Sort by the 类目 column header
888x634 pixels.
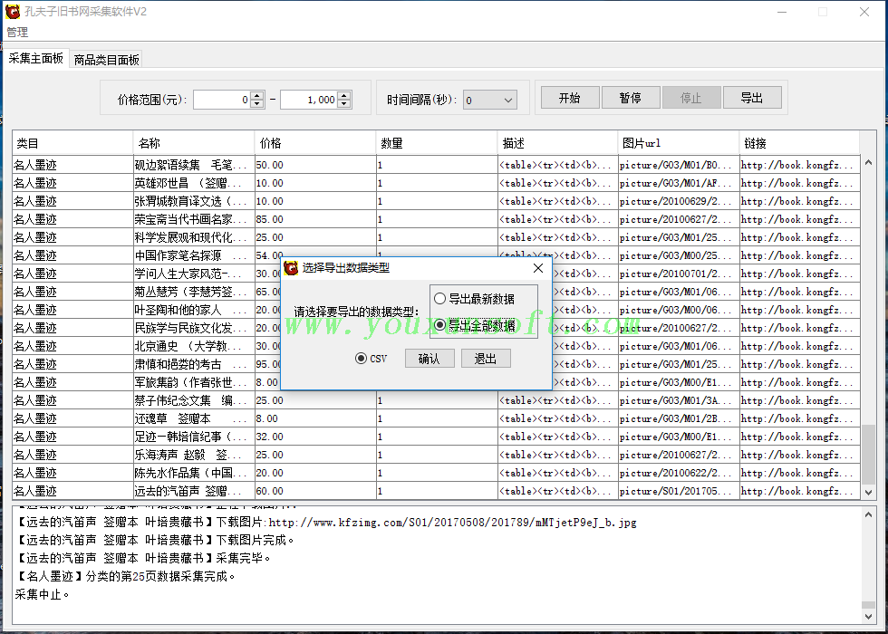coord(72,143)
